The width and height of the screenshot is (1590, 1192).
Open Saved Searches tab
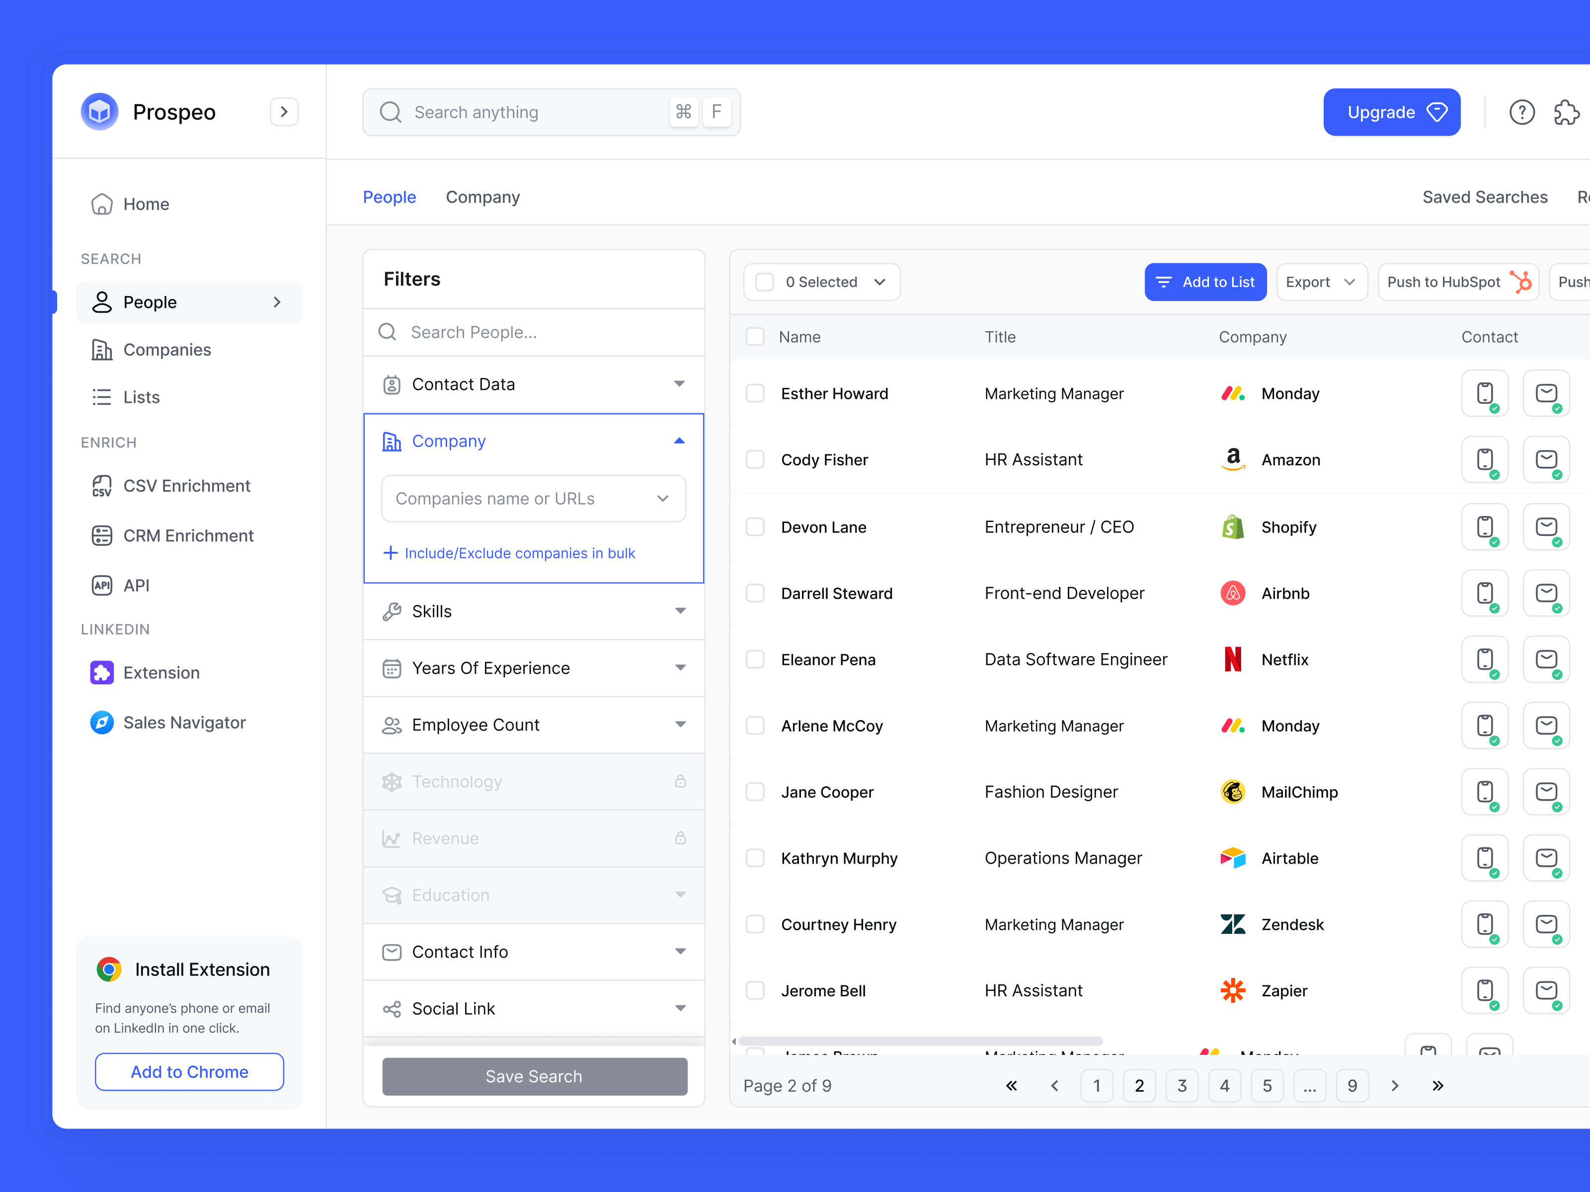pyautogui.click(x=1485, y=197)
